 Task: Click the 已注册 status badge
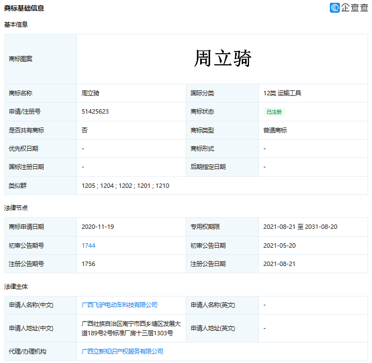click(x=274, y=112)
